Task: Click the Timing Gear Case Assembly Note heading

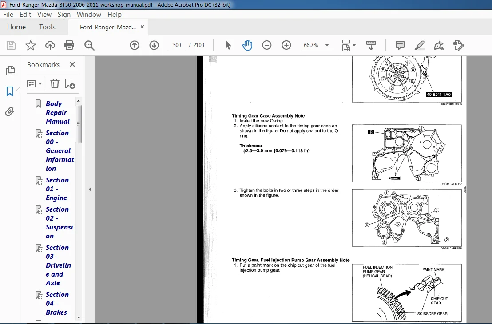Action: (268, 116)
